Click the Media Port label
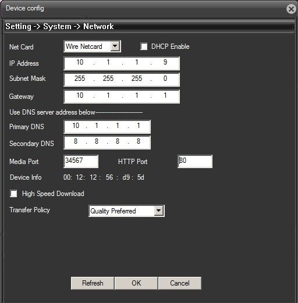This screenshot has width=298, height=303. 24,162
